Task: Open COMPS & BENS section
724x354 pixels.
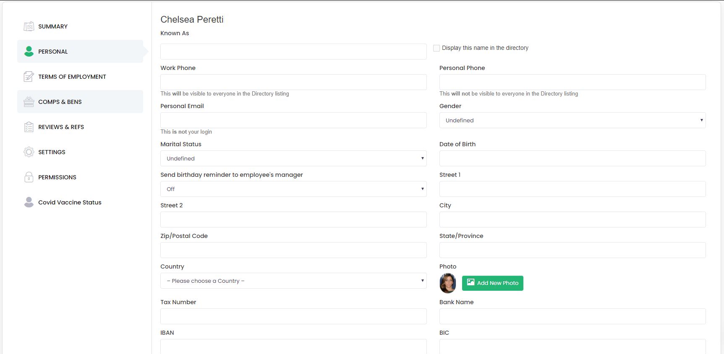Action: point(80,102)
